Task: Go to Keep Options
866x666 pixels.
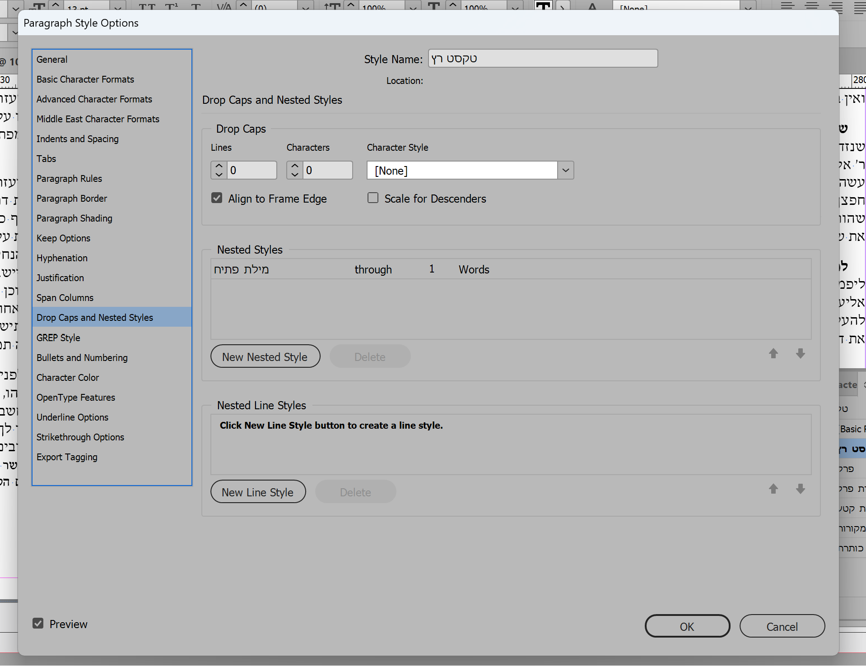Action: [112, 238]
